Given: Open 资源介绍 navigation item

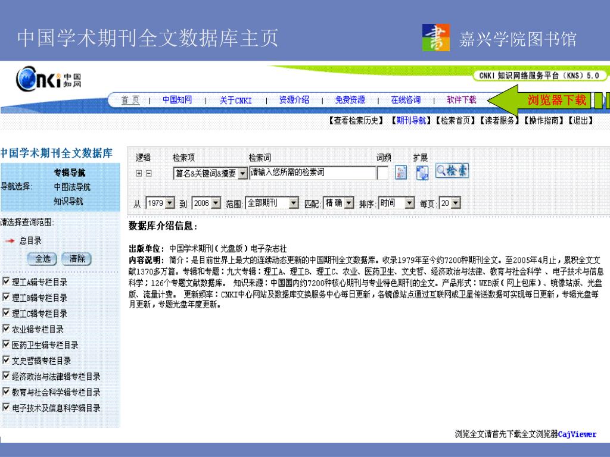Looking at the screenshot, I should coord(294,100).
